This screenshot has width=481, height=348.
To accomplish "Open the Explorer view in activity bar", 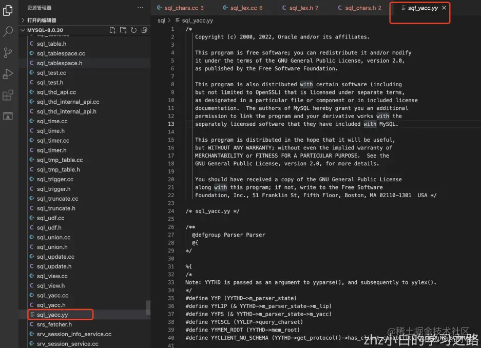I will pyautogui.click(x=8, y=10).
